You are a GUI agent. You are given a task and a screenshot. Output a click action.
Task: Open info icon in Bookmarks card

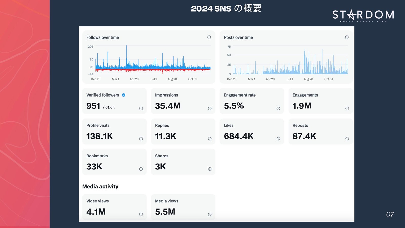141,169
